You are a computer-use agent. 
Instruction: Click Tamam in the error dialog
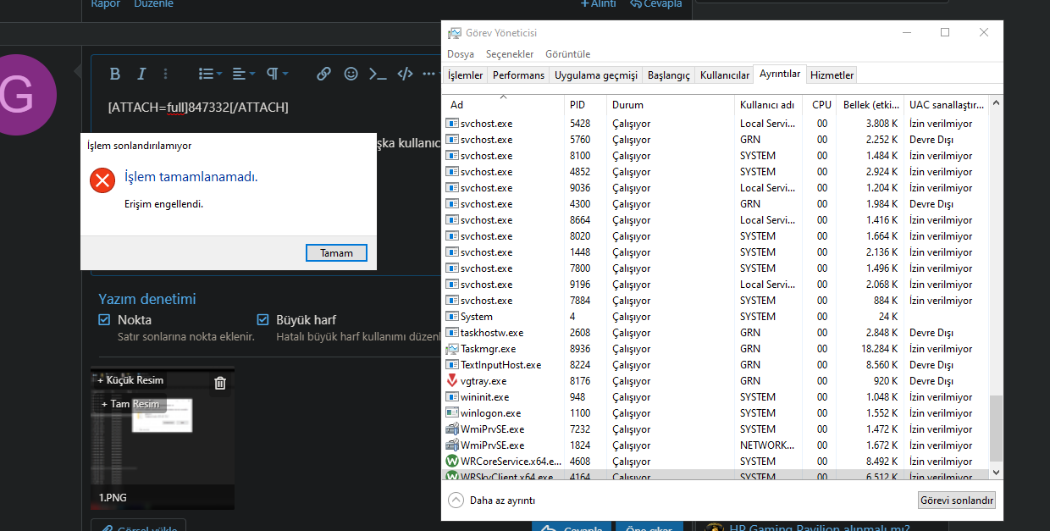coord(336,253)
